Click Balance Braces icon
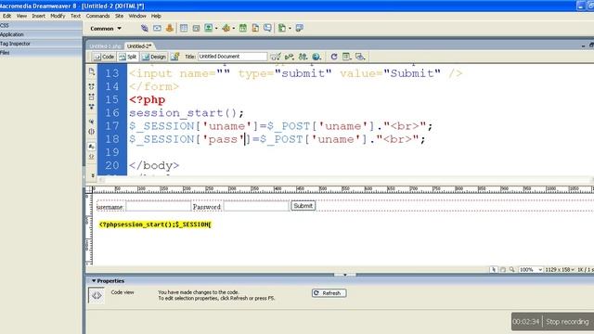This screenshot has width=594, height=334. tap(91, 132)
